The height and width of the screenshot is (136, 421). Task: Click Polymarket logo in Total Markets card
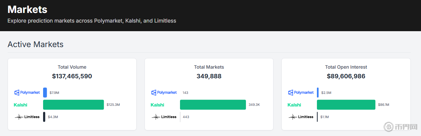click(x=164, y=93)
